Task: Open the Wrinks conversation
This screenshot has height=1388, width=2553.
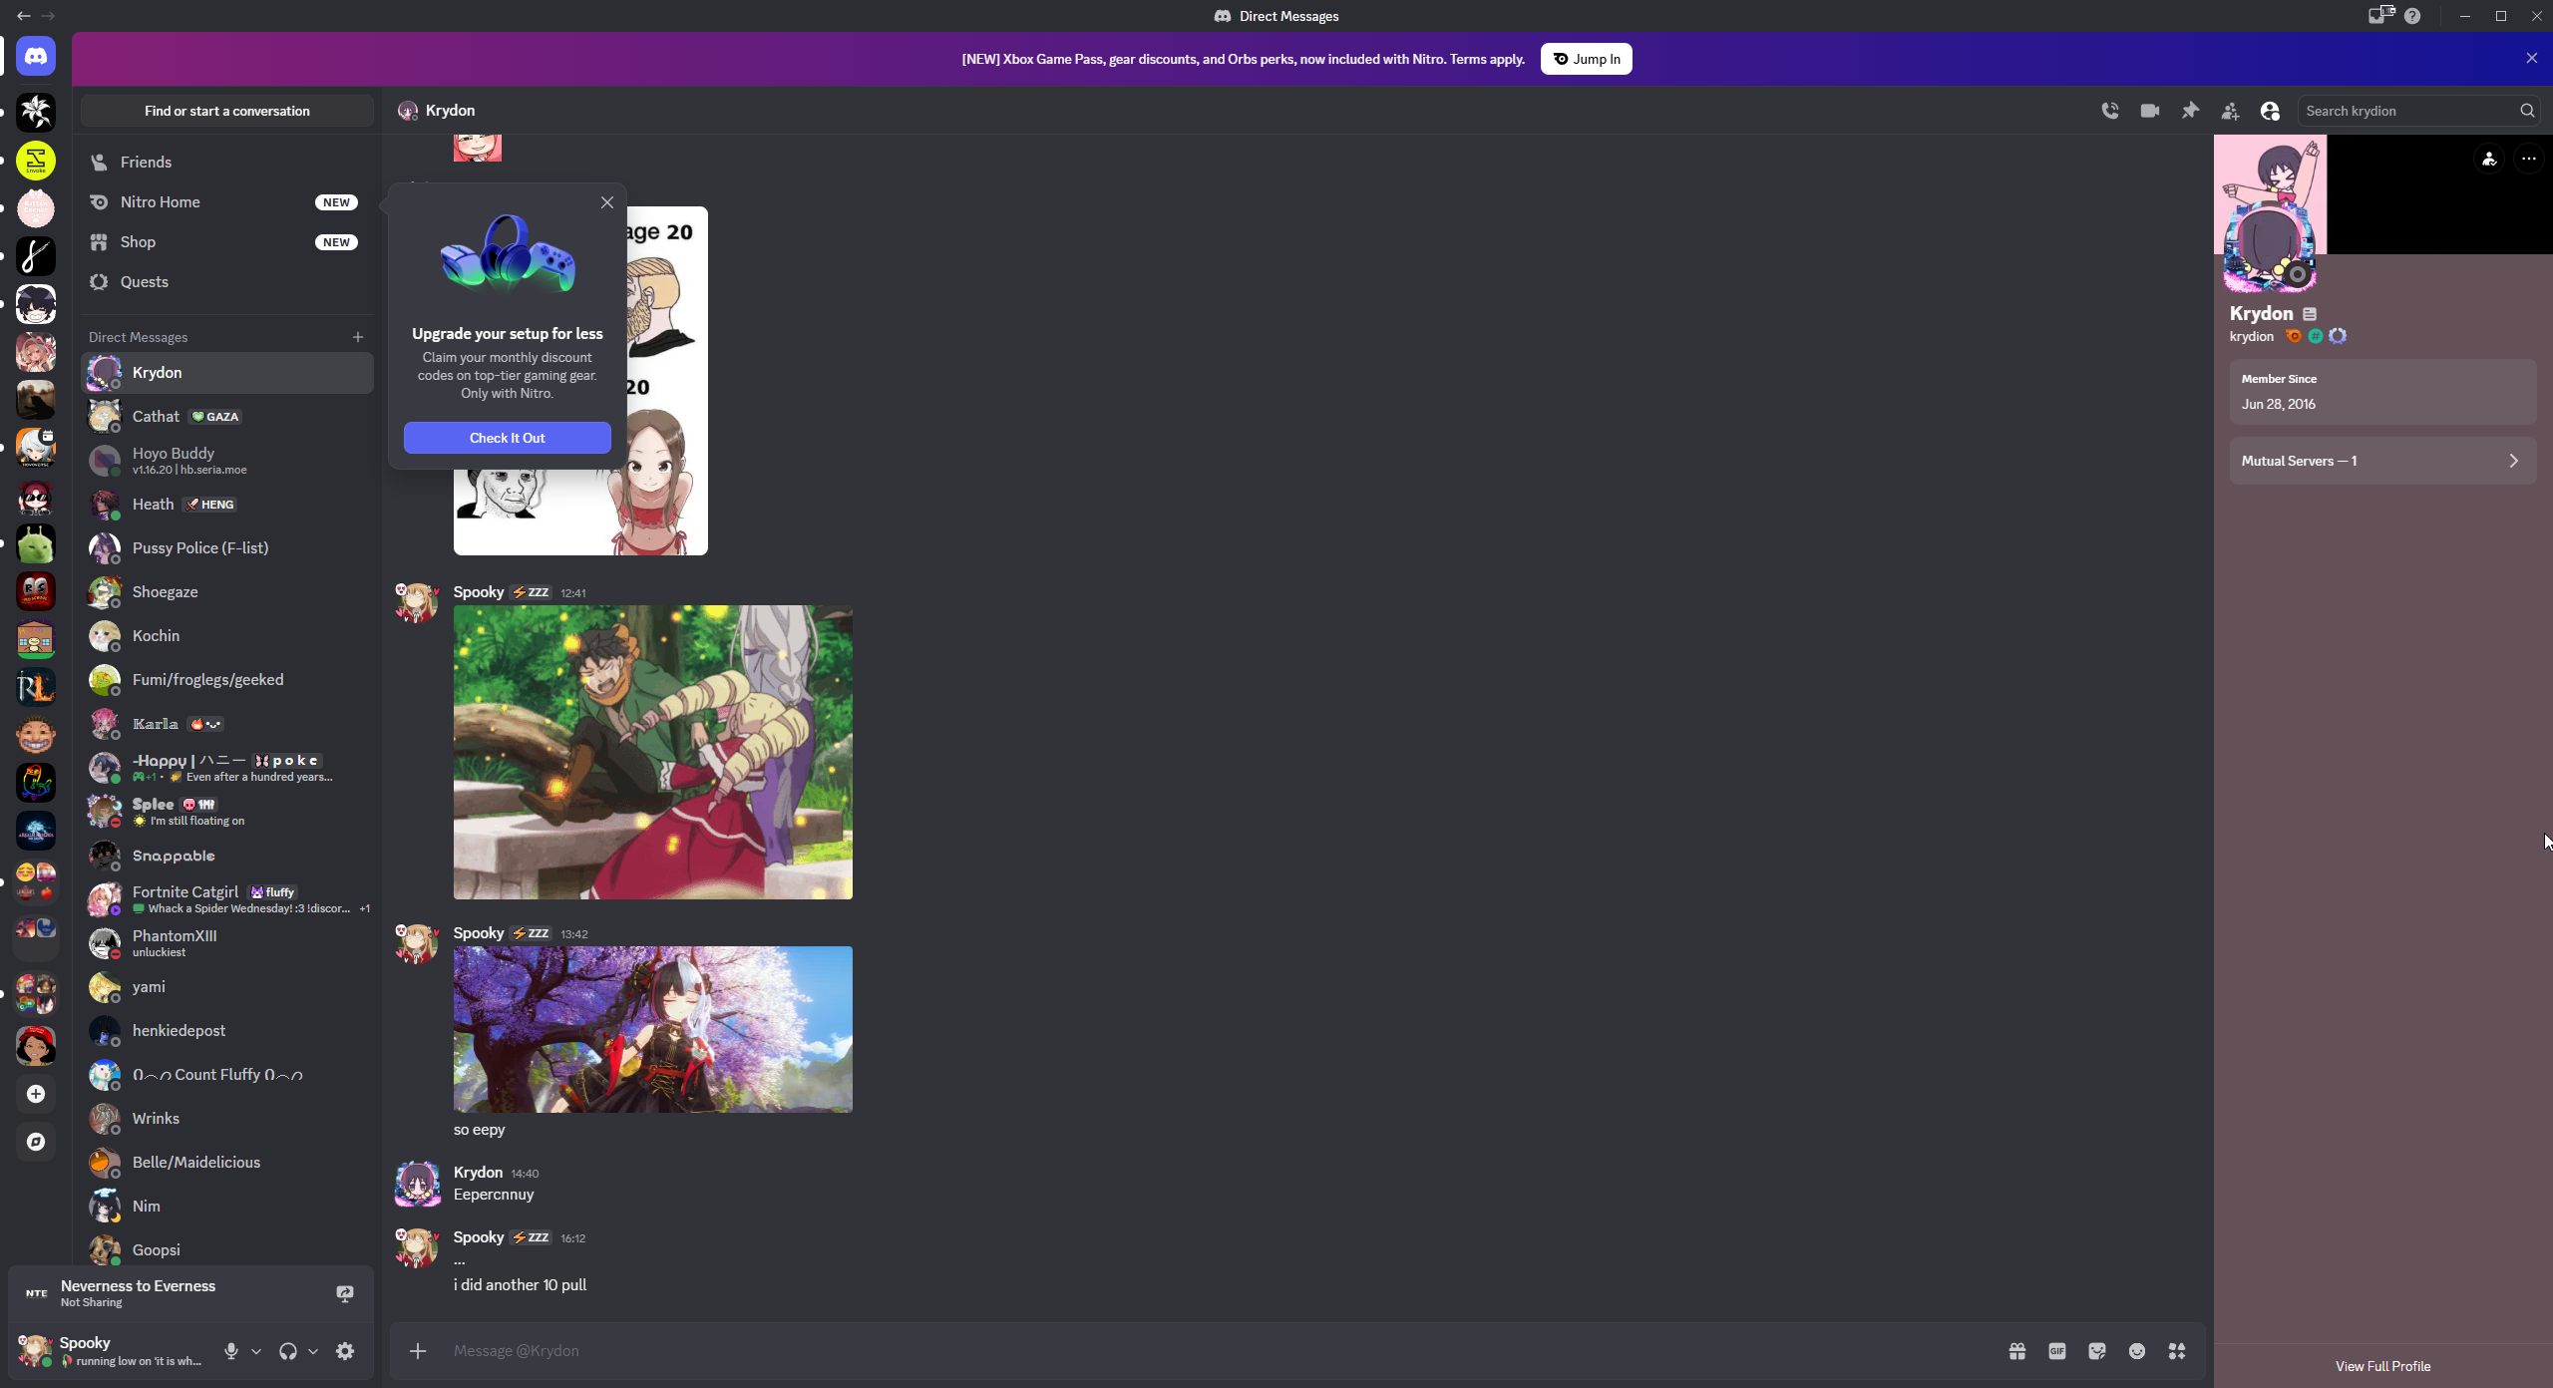Action: tap(227, 1118)
